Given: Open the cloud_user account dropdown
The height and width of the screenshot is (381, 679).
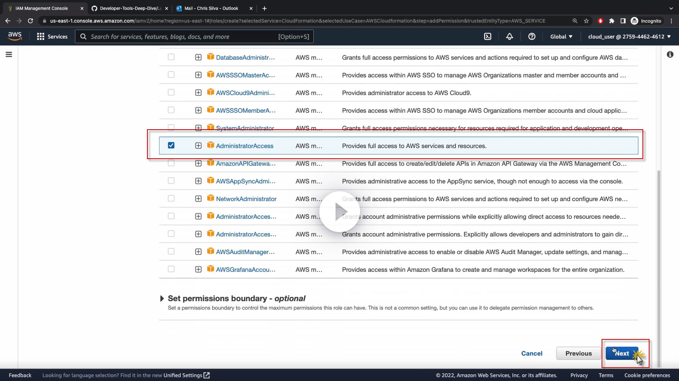Looking at the screenshot, I should point(629,37).
